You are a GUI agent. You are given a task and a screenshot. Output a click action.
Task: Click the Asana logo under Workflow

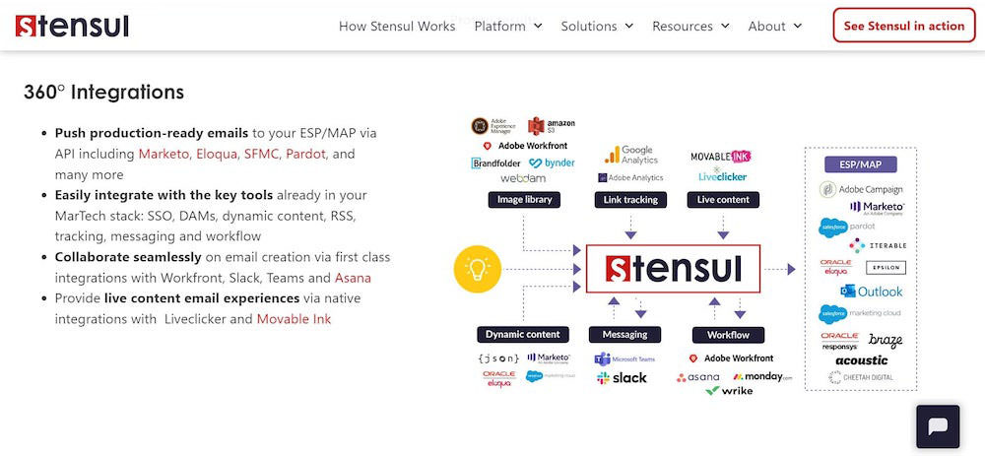[698, 377]
